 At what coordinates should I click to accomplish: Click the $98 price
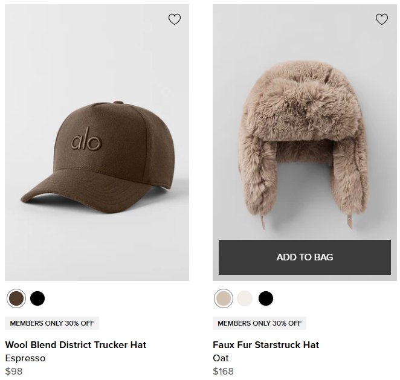[14, 371]
